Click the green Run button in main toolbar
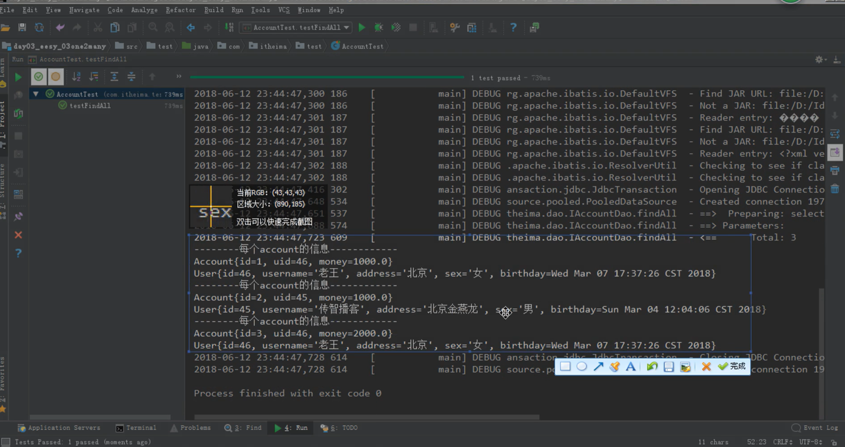 pos(361,28)
